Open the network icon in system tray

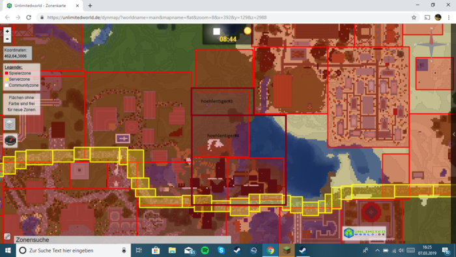(394, 250)
